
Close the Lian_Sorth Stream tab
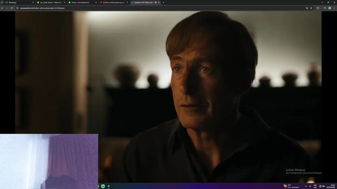click(x=65, y=2)
